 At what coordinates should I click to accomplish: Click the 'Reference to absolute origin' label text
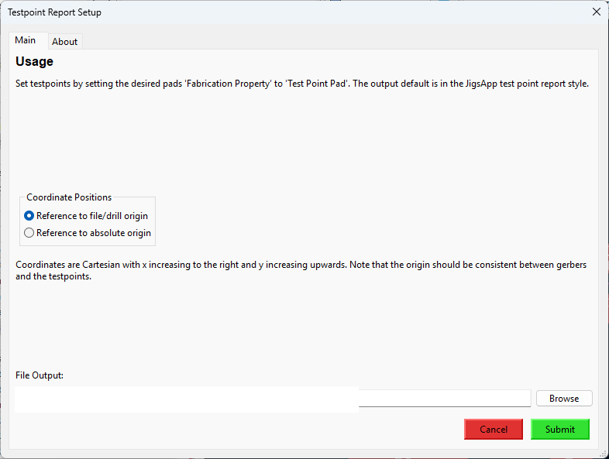coord(93,233)
